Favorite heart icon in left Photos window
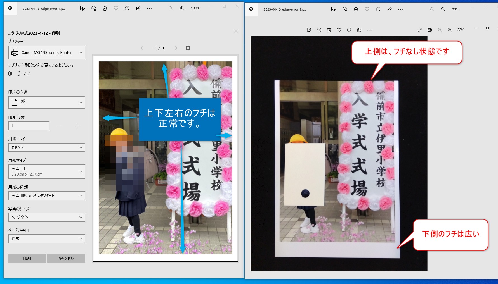 coord(116,8)
